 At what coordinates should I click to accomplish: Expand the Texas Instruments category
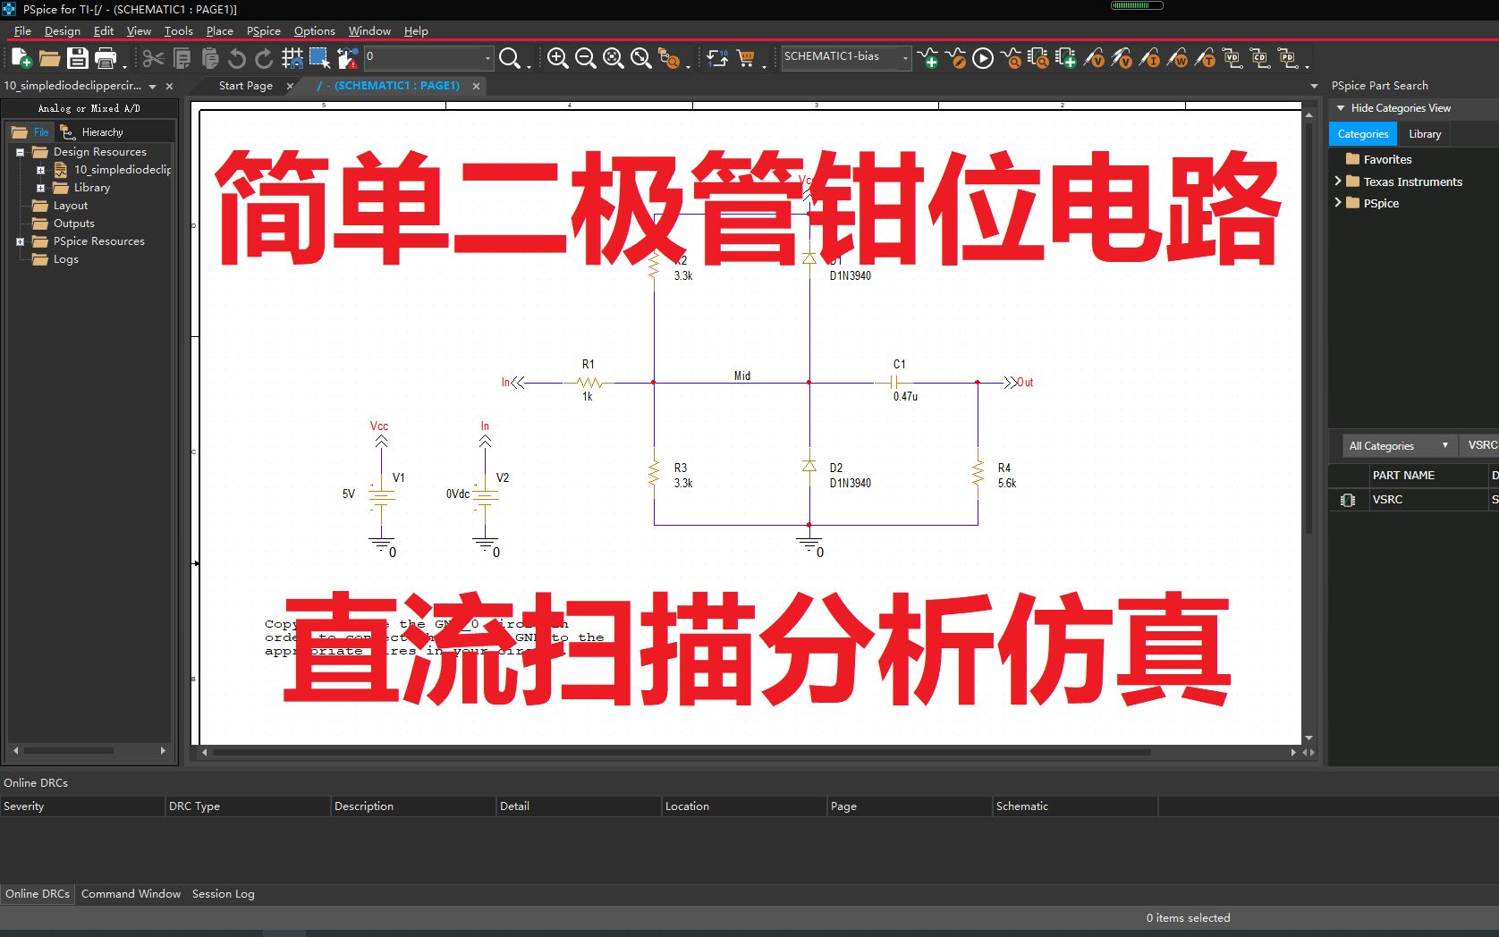point(1338,181)
